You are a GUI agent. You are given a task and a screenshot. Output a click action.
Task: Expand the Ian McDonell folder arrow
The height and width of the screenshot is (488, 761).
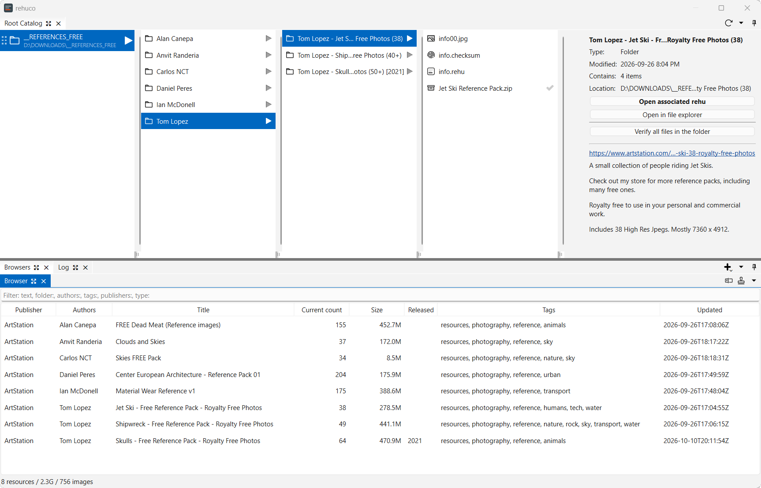click(268, 104)
